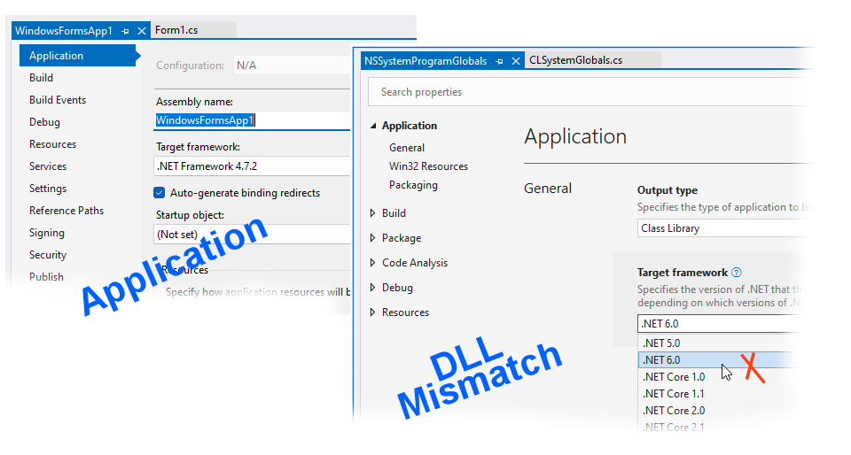Collapse the Application tree node
This screenshot has width=851, height=455.
pyautogui.click(x=373, y=126)
